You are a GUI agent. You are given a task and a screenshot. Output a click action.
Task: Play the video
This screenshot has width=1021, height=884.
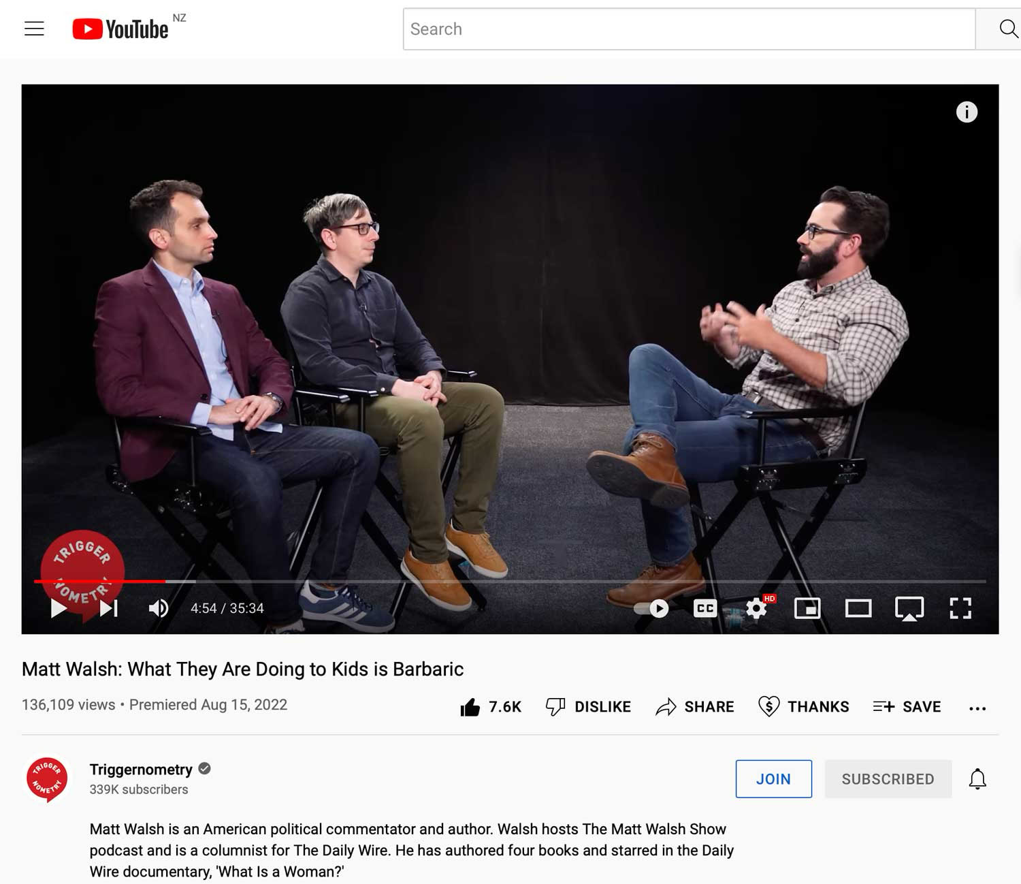(x=59, y=608)
